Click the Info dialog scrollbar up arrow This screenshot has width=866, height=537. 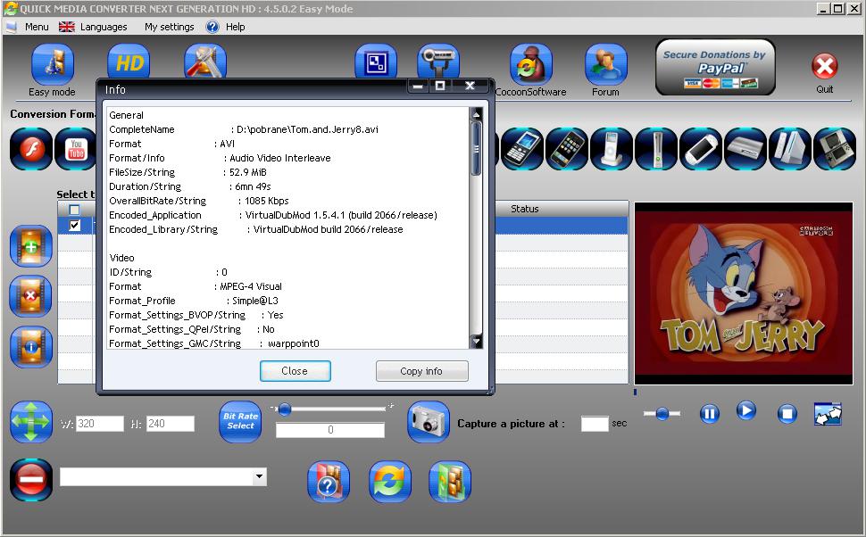[x=476, y=114]
